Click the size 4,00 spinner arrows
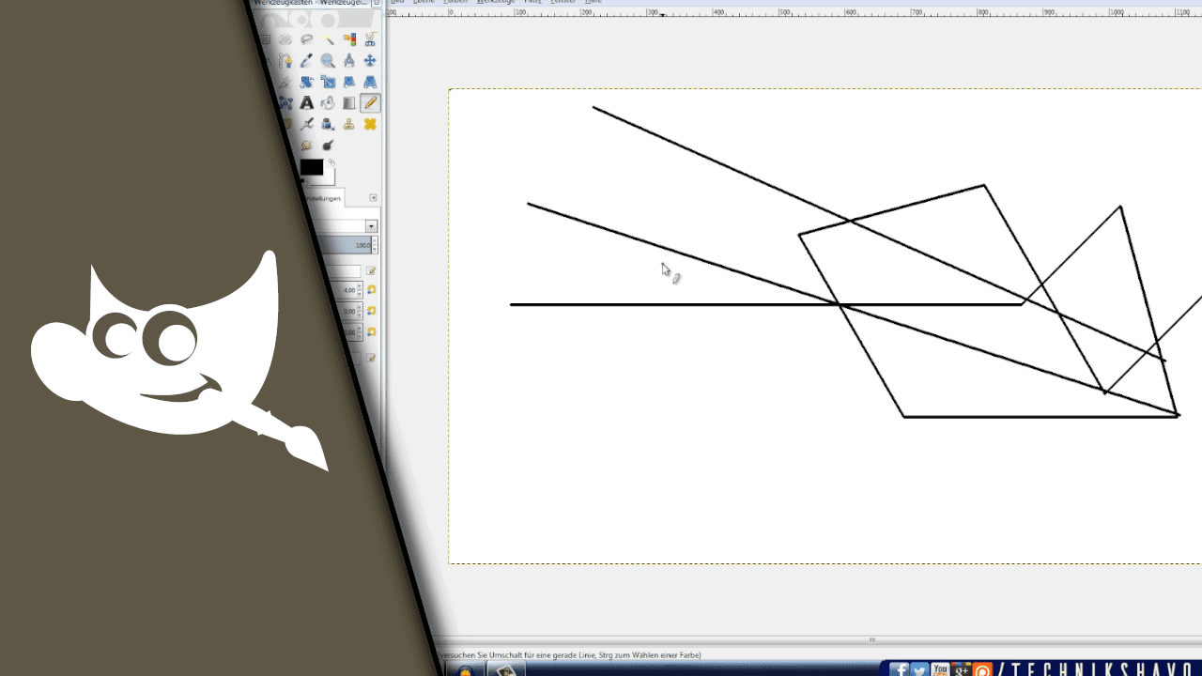The width and height of the screenshot is (1202, 676). pyautogui.click(x=360, y=290)
